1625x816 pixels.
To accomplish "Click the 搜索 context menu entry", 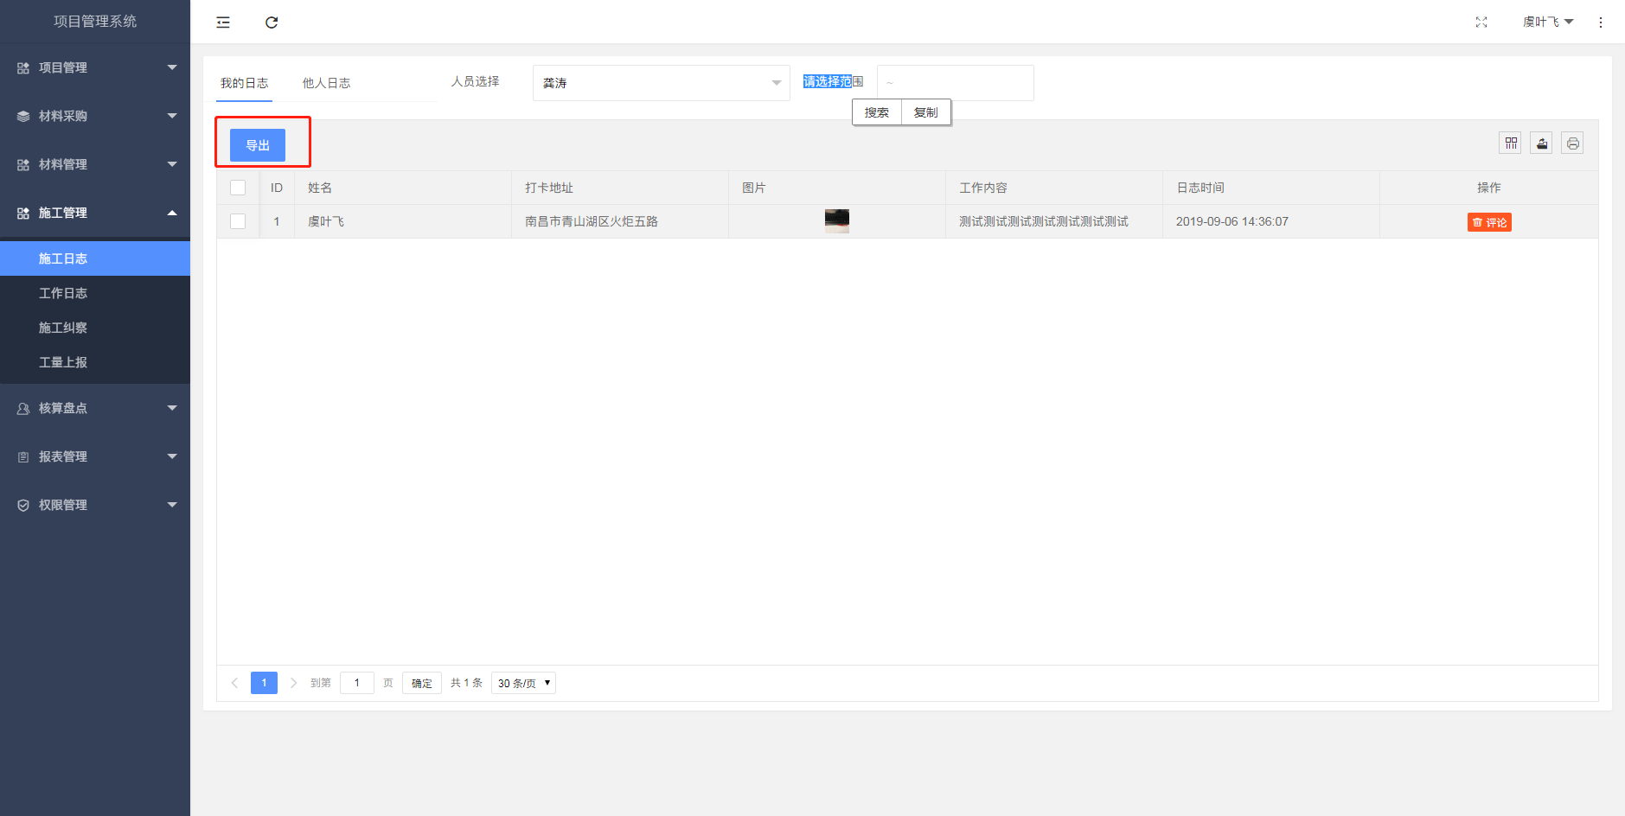I will point(877,112).
